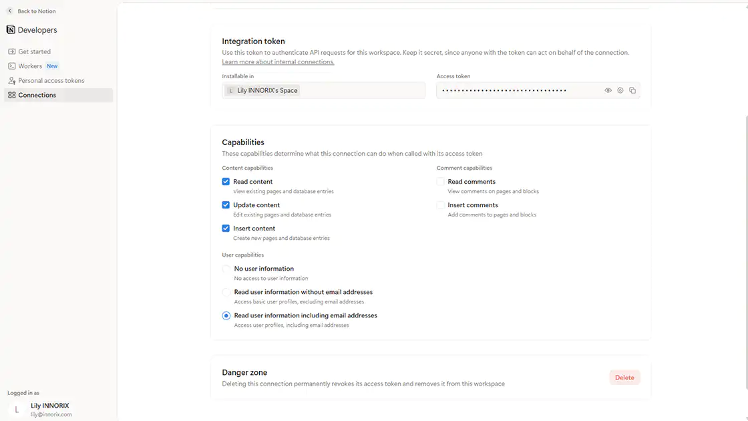Screen dimensions: 748x421
Task: Uncheck the Read content checkbox
Action: point(226,181)
